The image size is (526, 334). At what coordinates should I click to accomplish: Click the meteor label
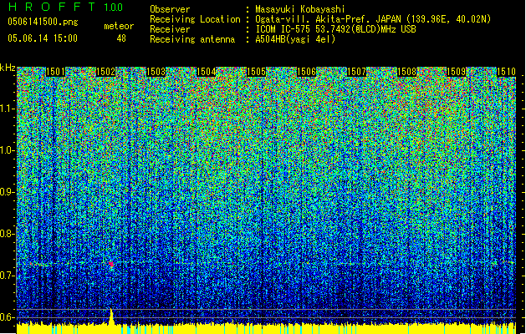(119, 26)
